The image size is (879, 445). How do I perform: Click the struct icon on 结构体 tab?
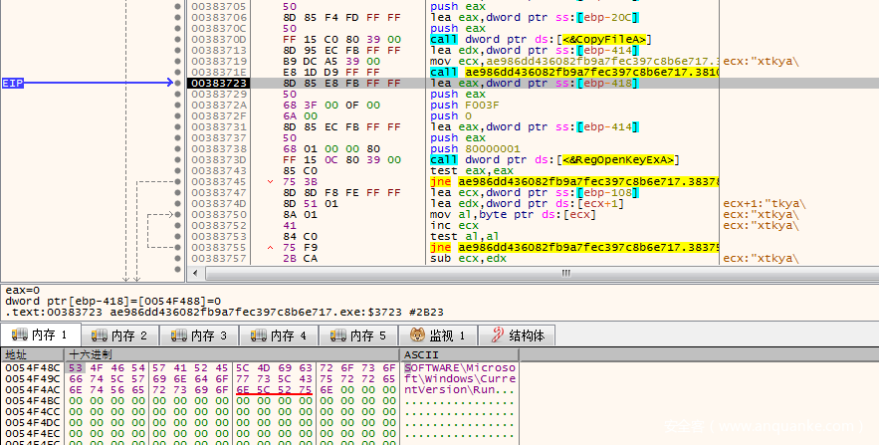496,335
